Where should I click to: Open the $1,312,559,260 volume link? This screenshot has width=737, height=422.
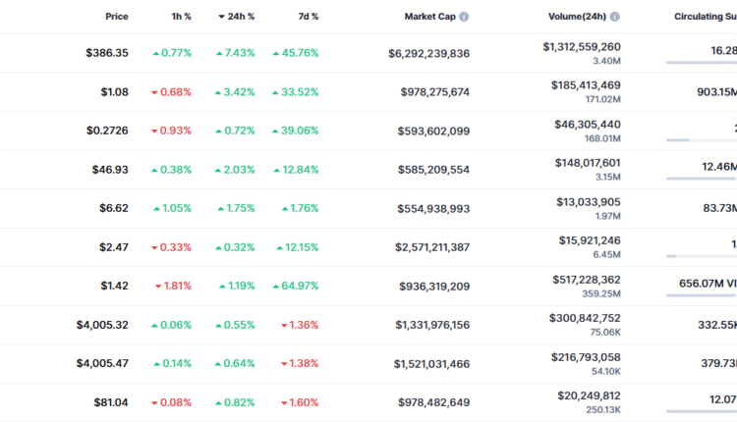point(581,46)
